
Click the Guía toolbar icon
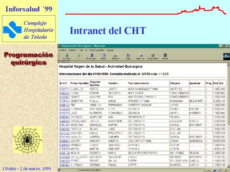tap(128, 56)
